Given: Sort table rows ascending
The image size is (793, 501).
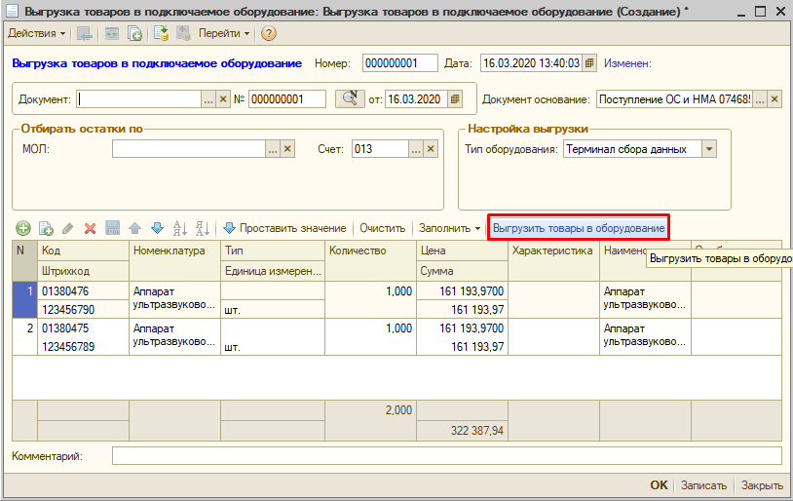Looking at the screenshot, I should pyautogui.click(x=179, y=228).
